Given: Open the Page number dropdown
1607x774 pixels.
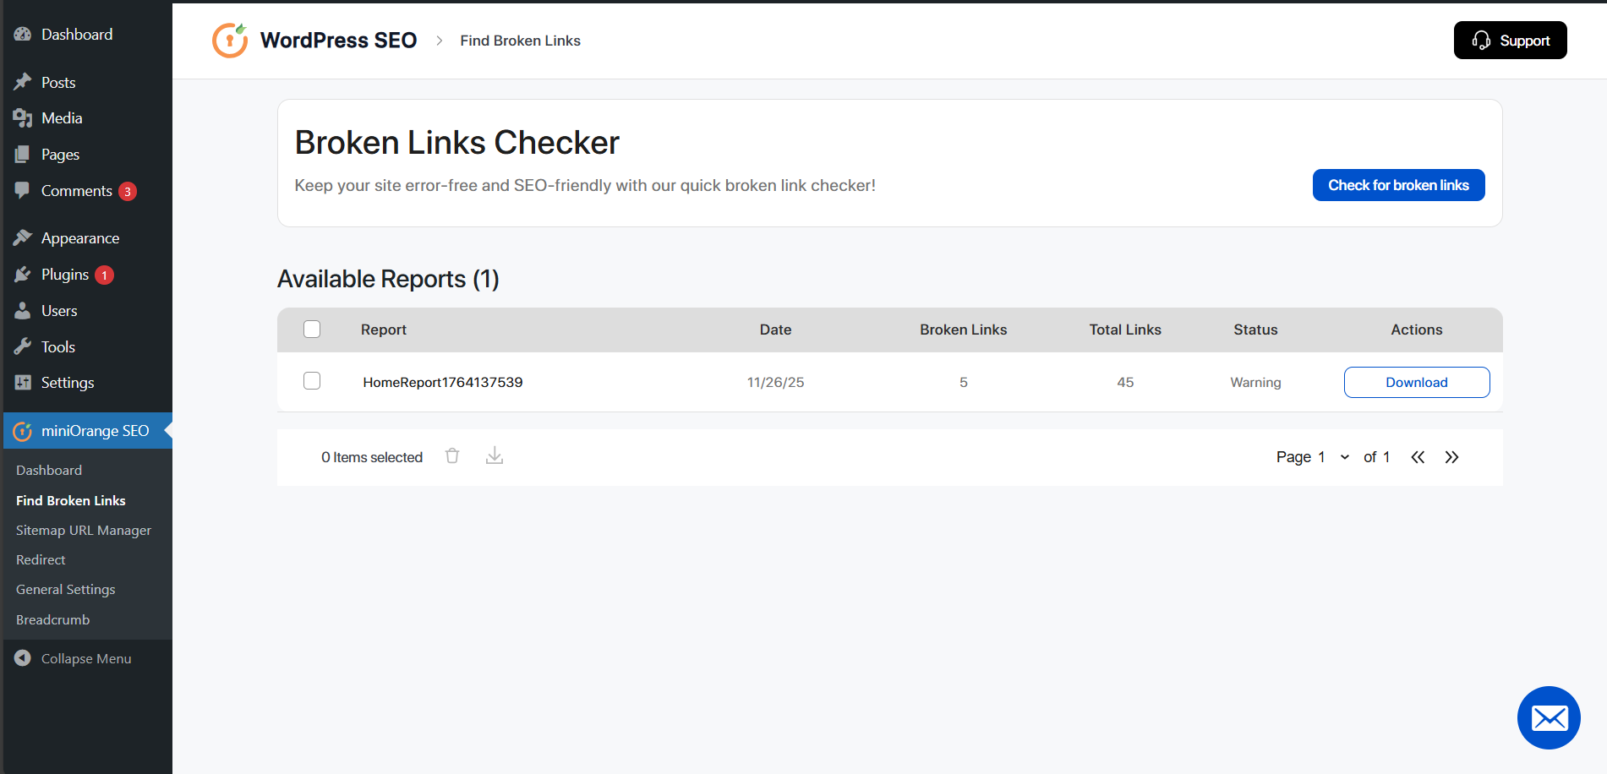Looking at the screenshot, I should click(x=1344, y=456).
